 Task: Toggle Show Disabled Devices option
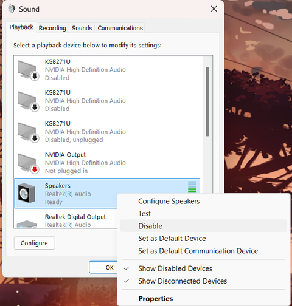pos(204,268)
